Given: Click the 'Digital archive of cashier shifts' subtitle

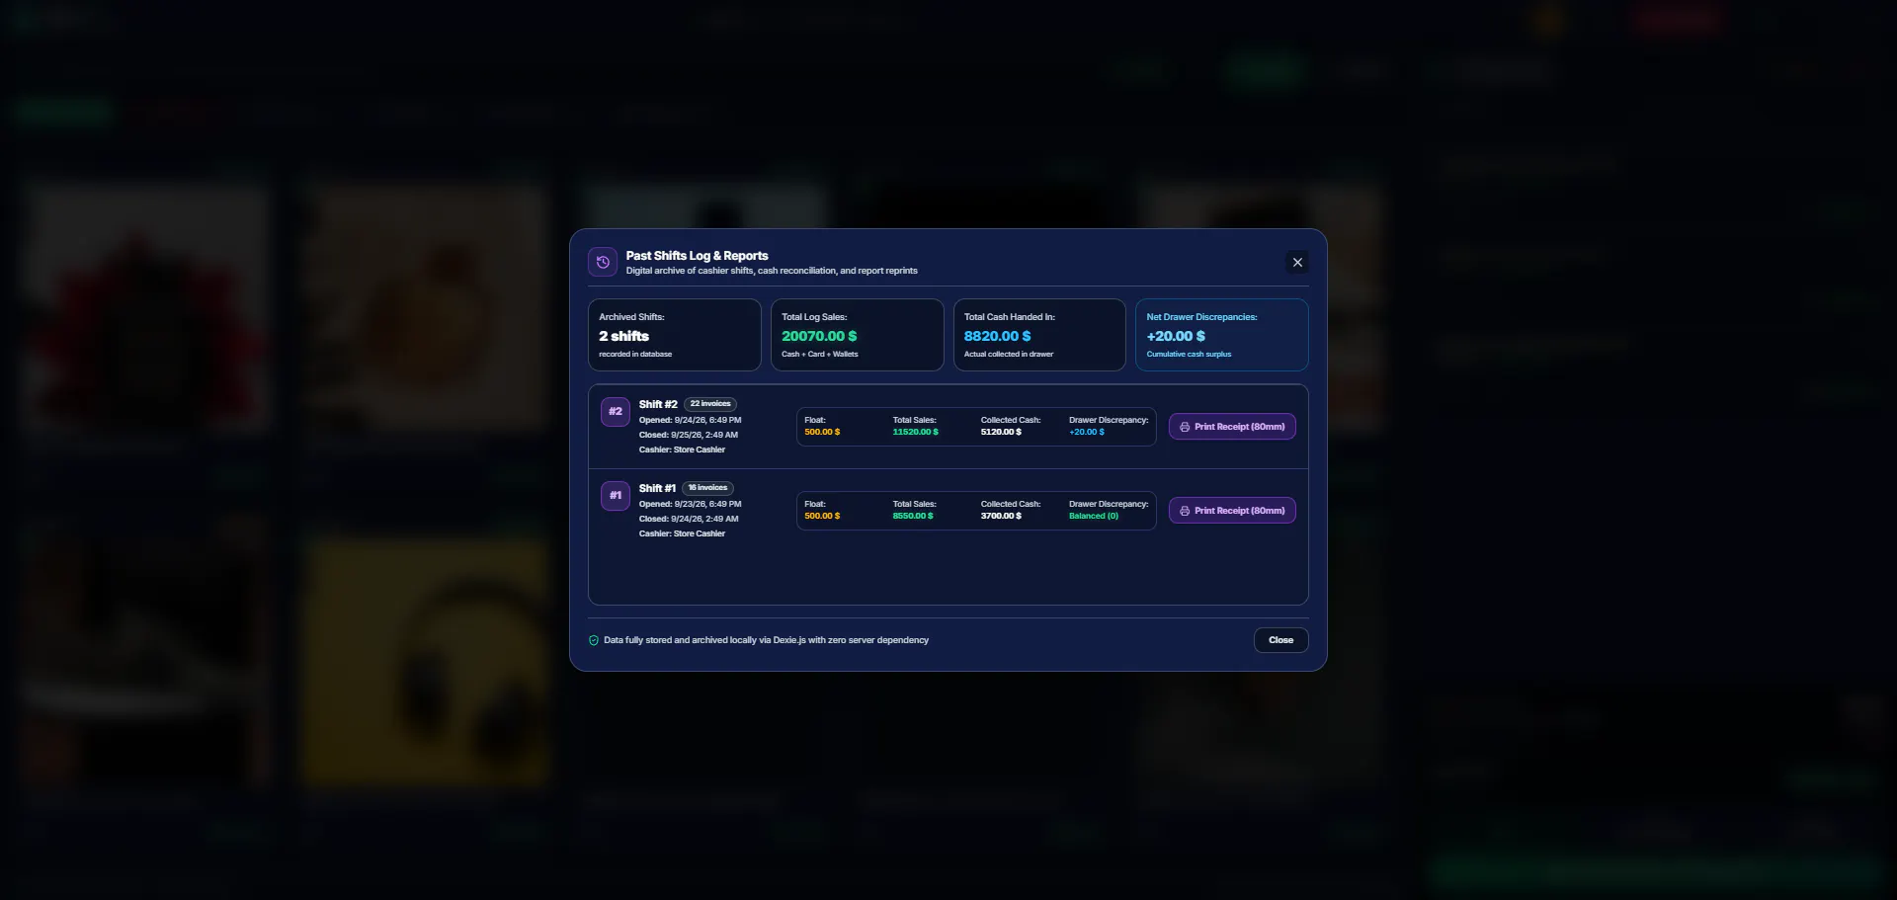Looking at the screenshot, I should (x=772, y=271).
